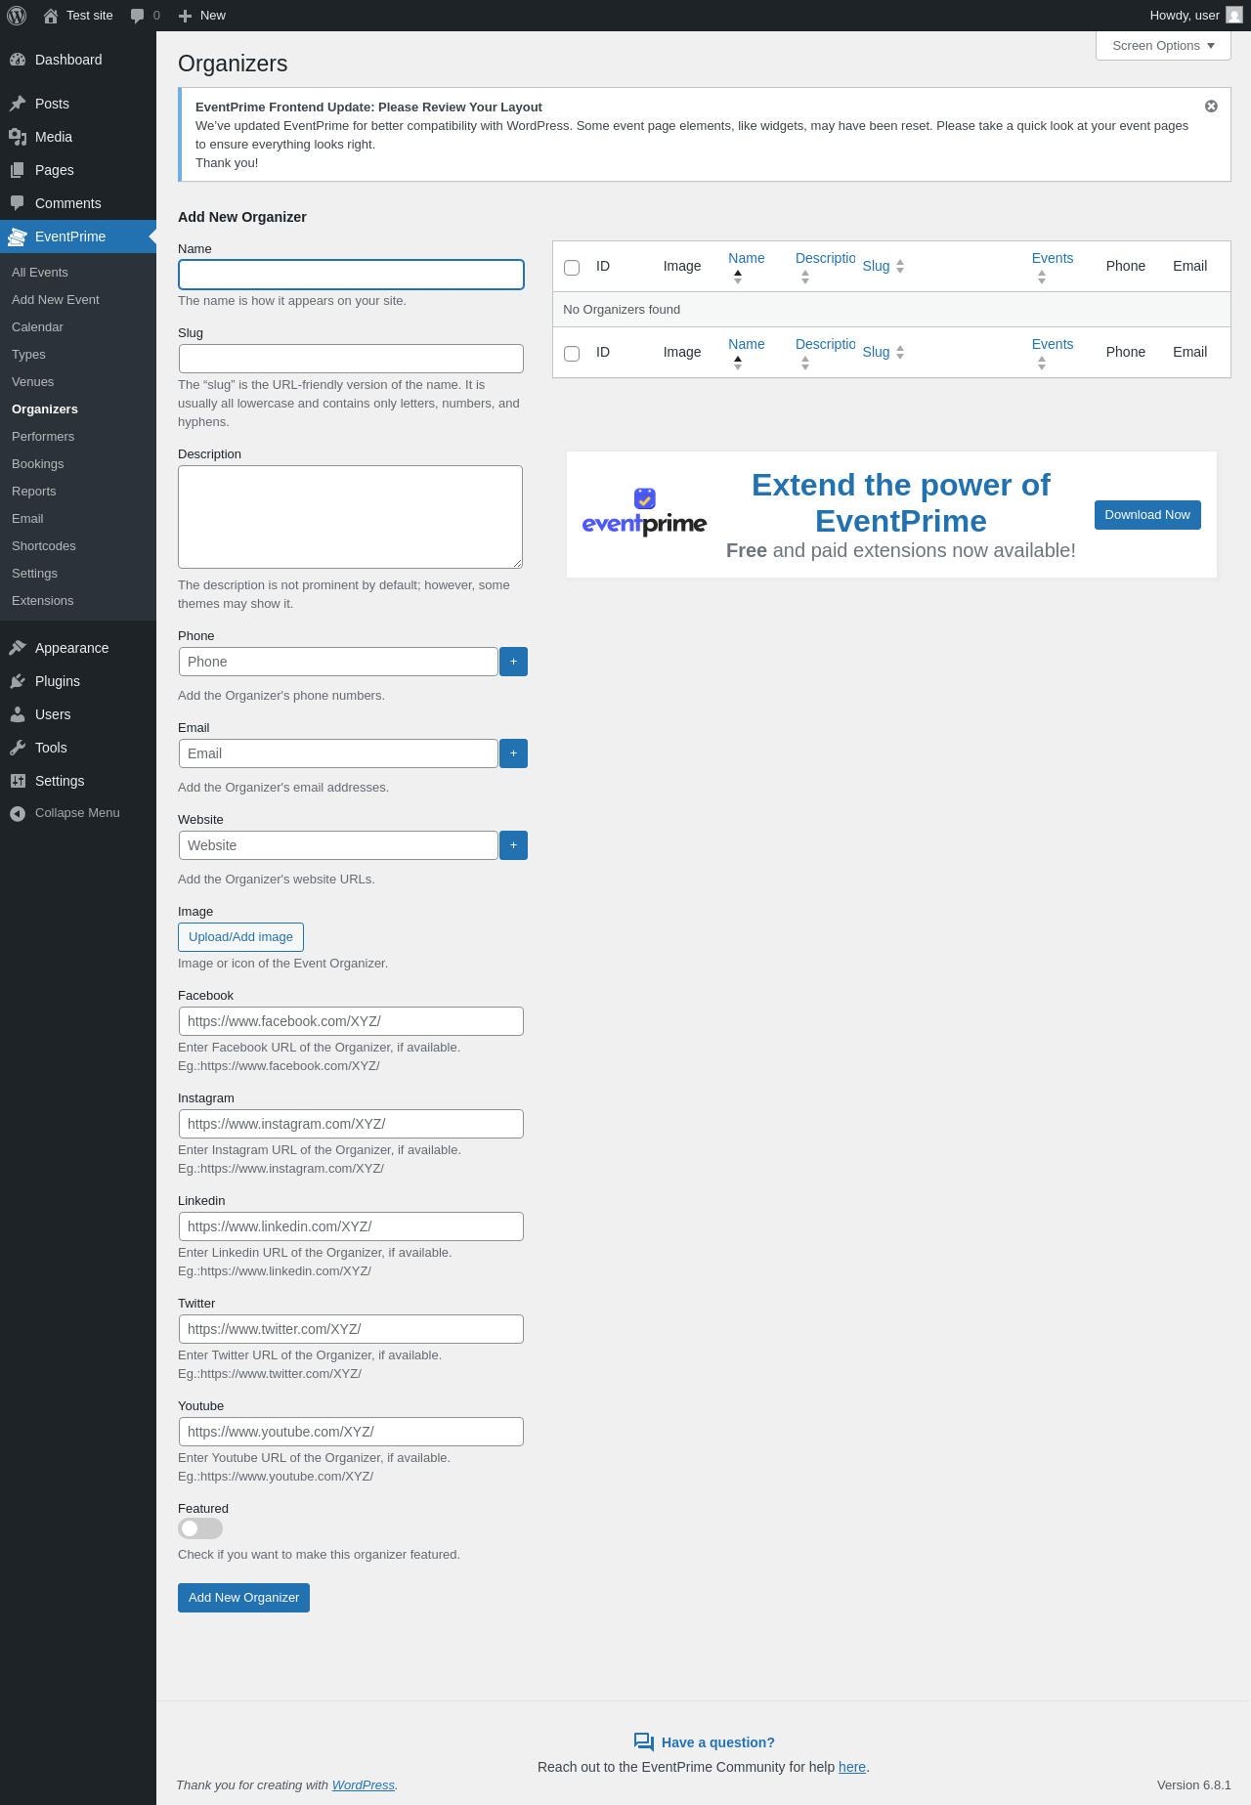Click the Comments icon in sidebar

[18, 203]
